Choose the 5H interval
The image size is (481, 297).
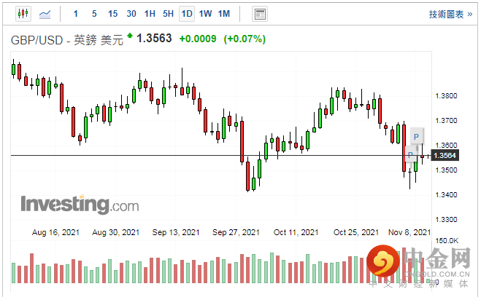pos(169,14)
